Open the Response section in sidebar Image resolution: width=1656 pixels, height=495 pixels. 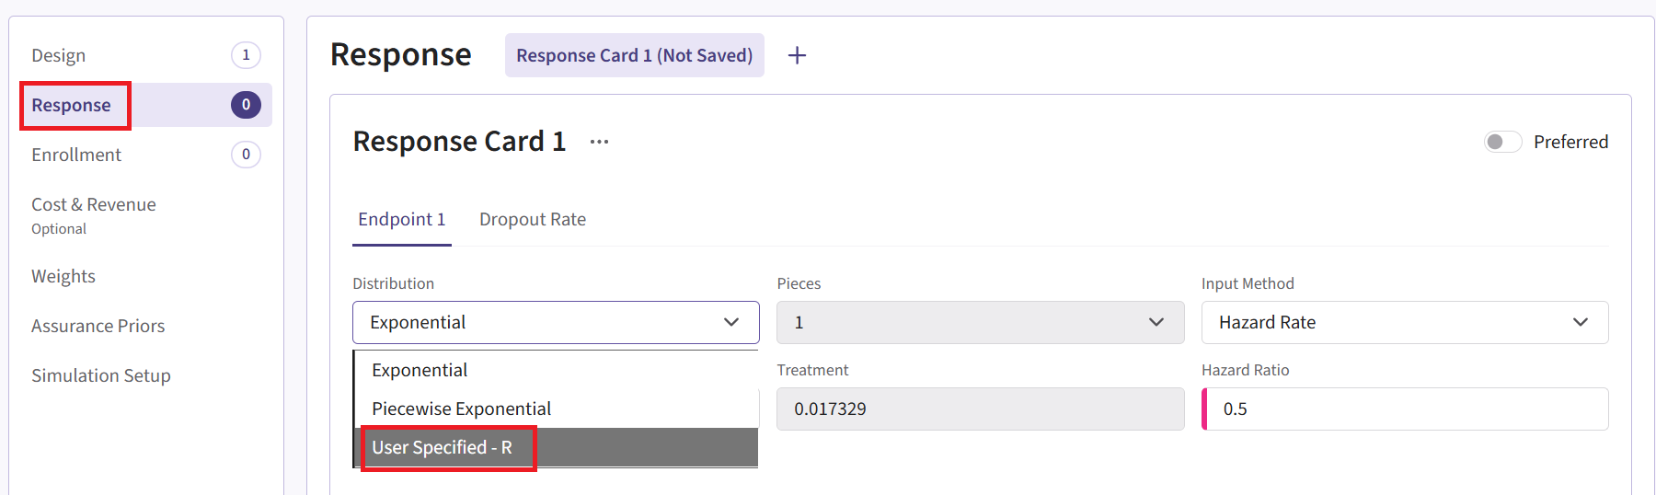(72, 105)
